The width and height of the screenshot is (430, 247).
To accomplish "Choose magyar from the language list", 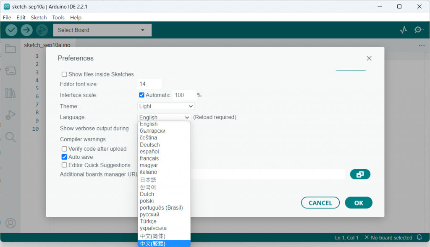I will tap(164, 165).
